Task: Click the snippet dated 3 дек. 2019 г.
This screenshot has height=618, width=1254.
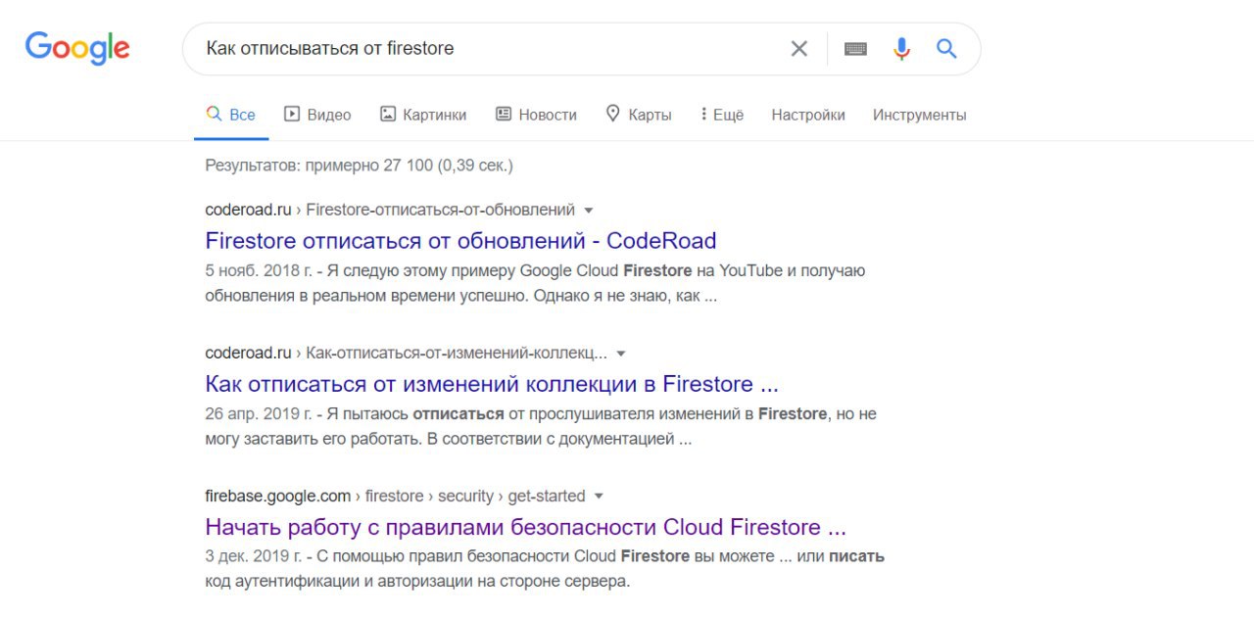Action: click(545, 569)
